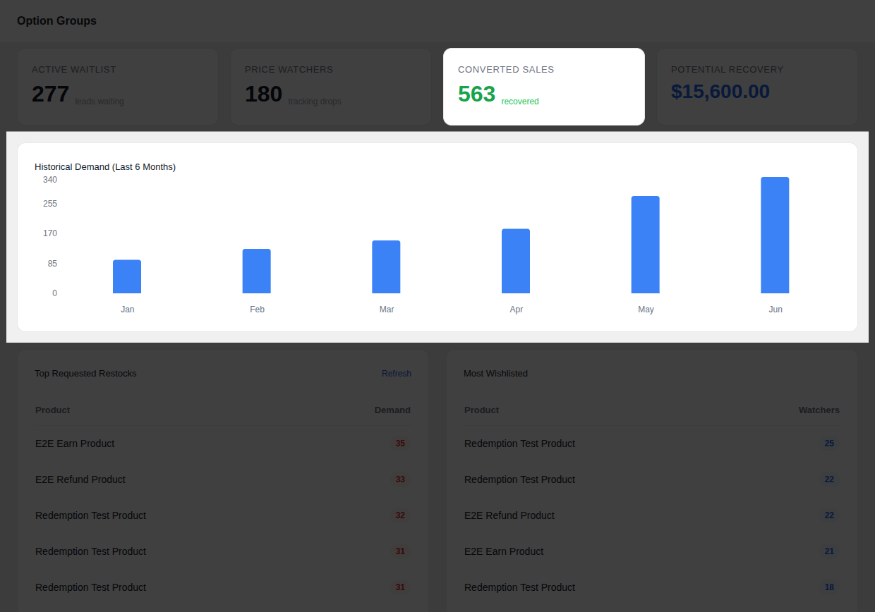The width and height of the screenshot is (875, 612).
Task: Open the Price Watchers stat card
Action: pos(331,87)
